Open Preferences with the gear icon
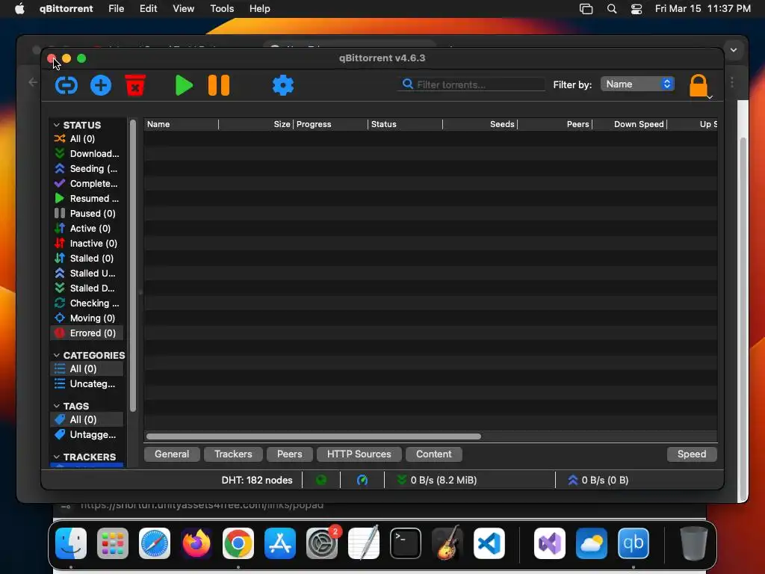765x574 pixels. pyautogui.click(x=283, y=85)
